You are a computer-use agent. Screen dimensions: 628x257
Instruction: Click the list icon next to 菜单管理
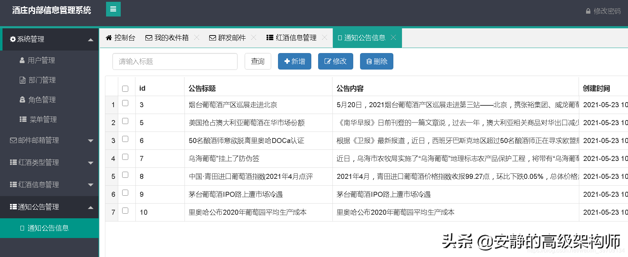coord(23,119)
